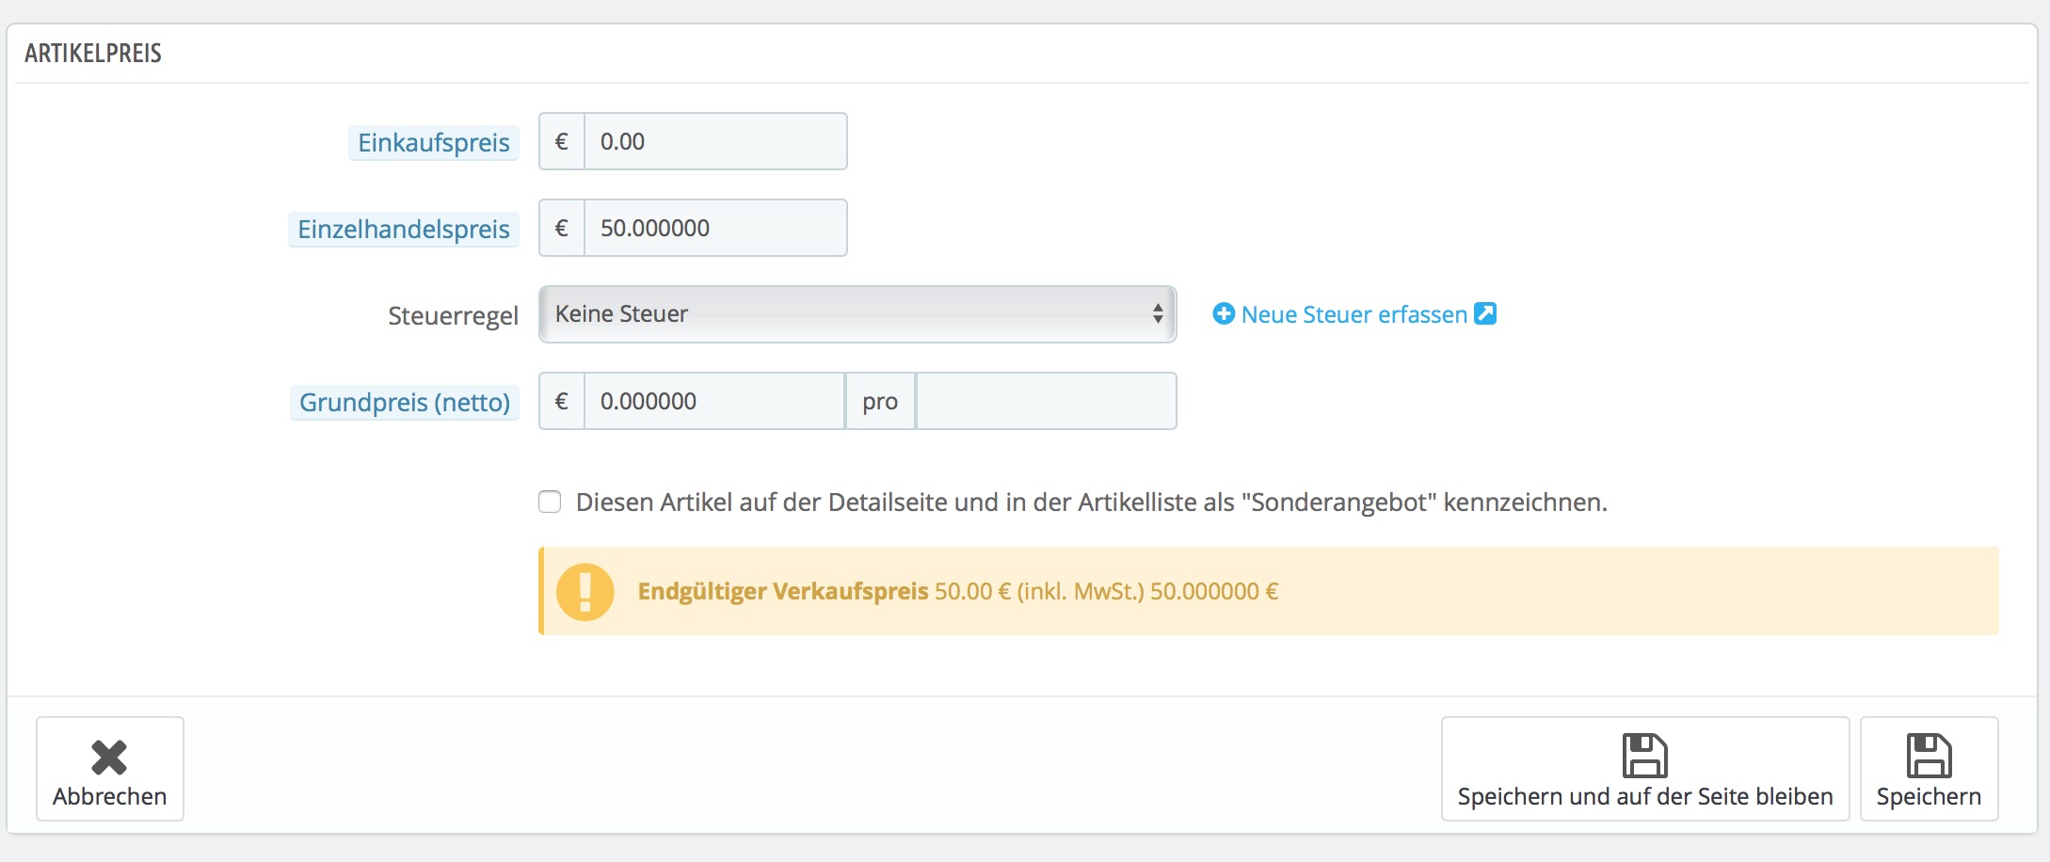Focus the Einkaufspreis input field
The image size is (2050, 862).
click(x=715, y=142)
